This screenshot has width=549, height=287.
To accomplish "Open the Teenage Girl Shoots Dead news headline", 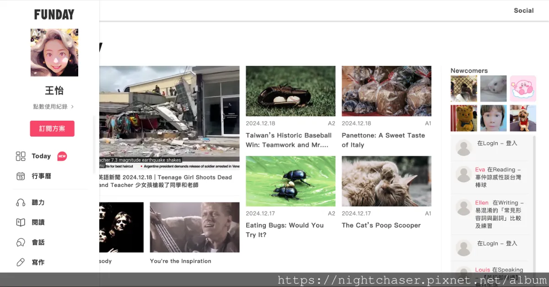I will pos(165,181).
